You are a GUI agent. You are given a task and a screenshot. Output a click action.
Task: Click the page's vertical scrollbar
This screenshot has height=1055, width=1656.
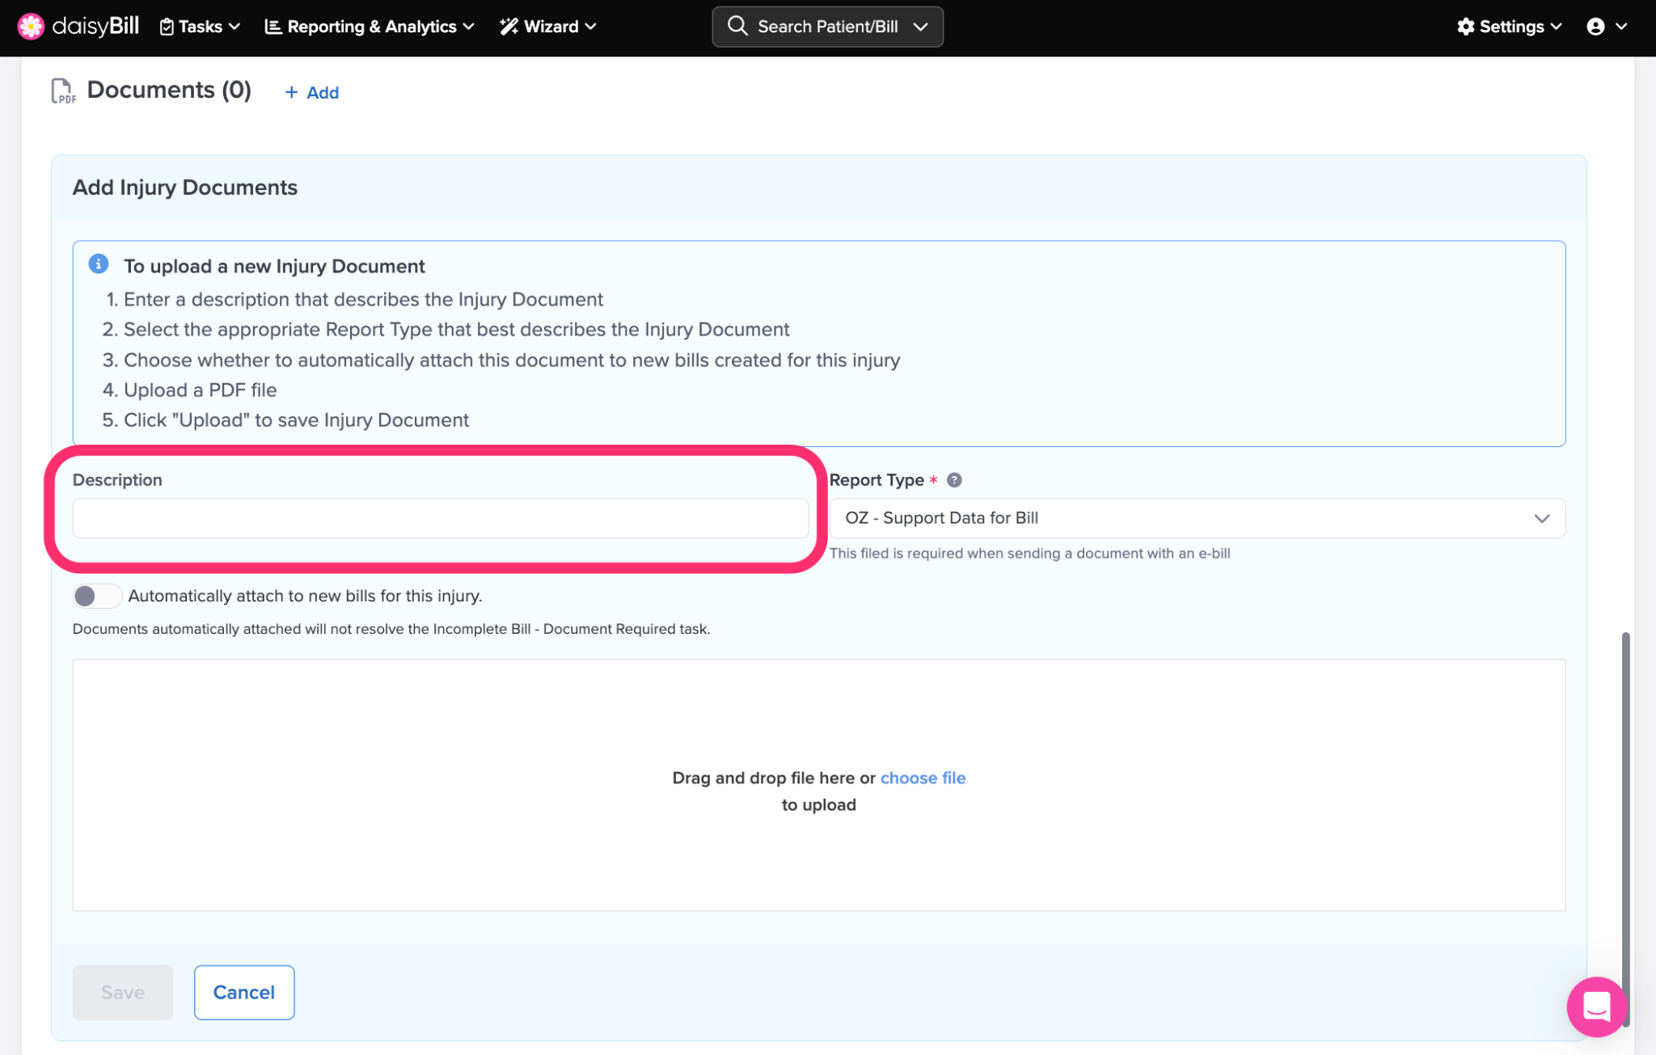[x=1624, y=808]
